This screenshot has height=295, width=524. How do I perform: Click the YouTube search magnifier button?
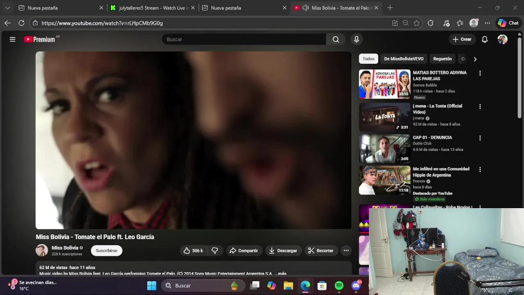click(x=336, y=39)
